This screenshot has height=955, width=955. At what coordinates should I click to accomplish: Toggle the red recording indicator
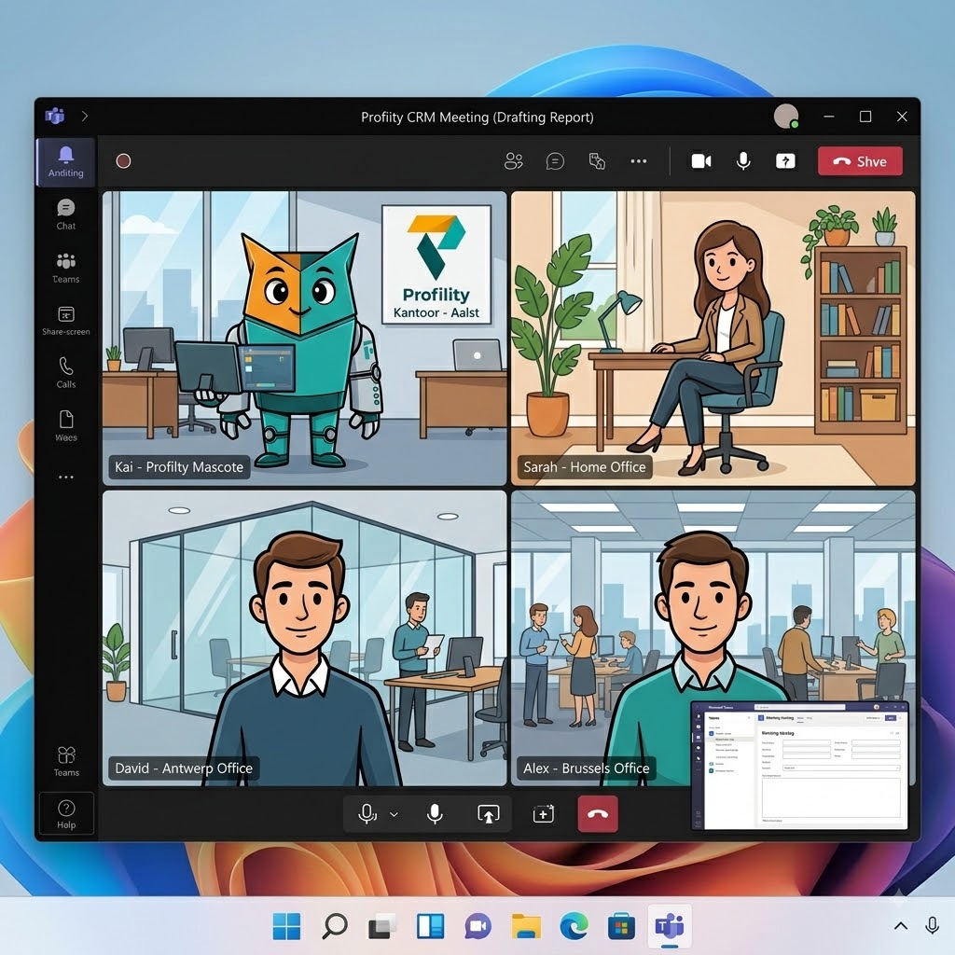124,160
